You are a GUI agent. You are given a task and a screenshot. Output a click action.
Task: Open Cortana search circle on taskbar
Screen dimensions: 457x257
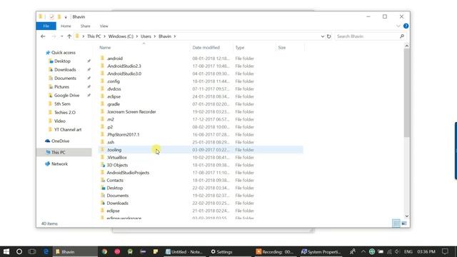pyautogui.click(x=19, y=251)
